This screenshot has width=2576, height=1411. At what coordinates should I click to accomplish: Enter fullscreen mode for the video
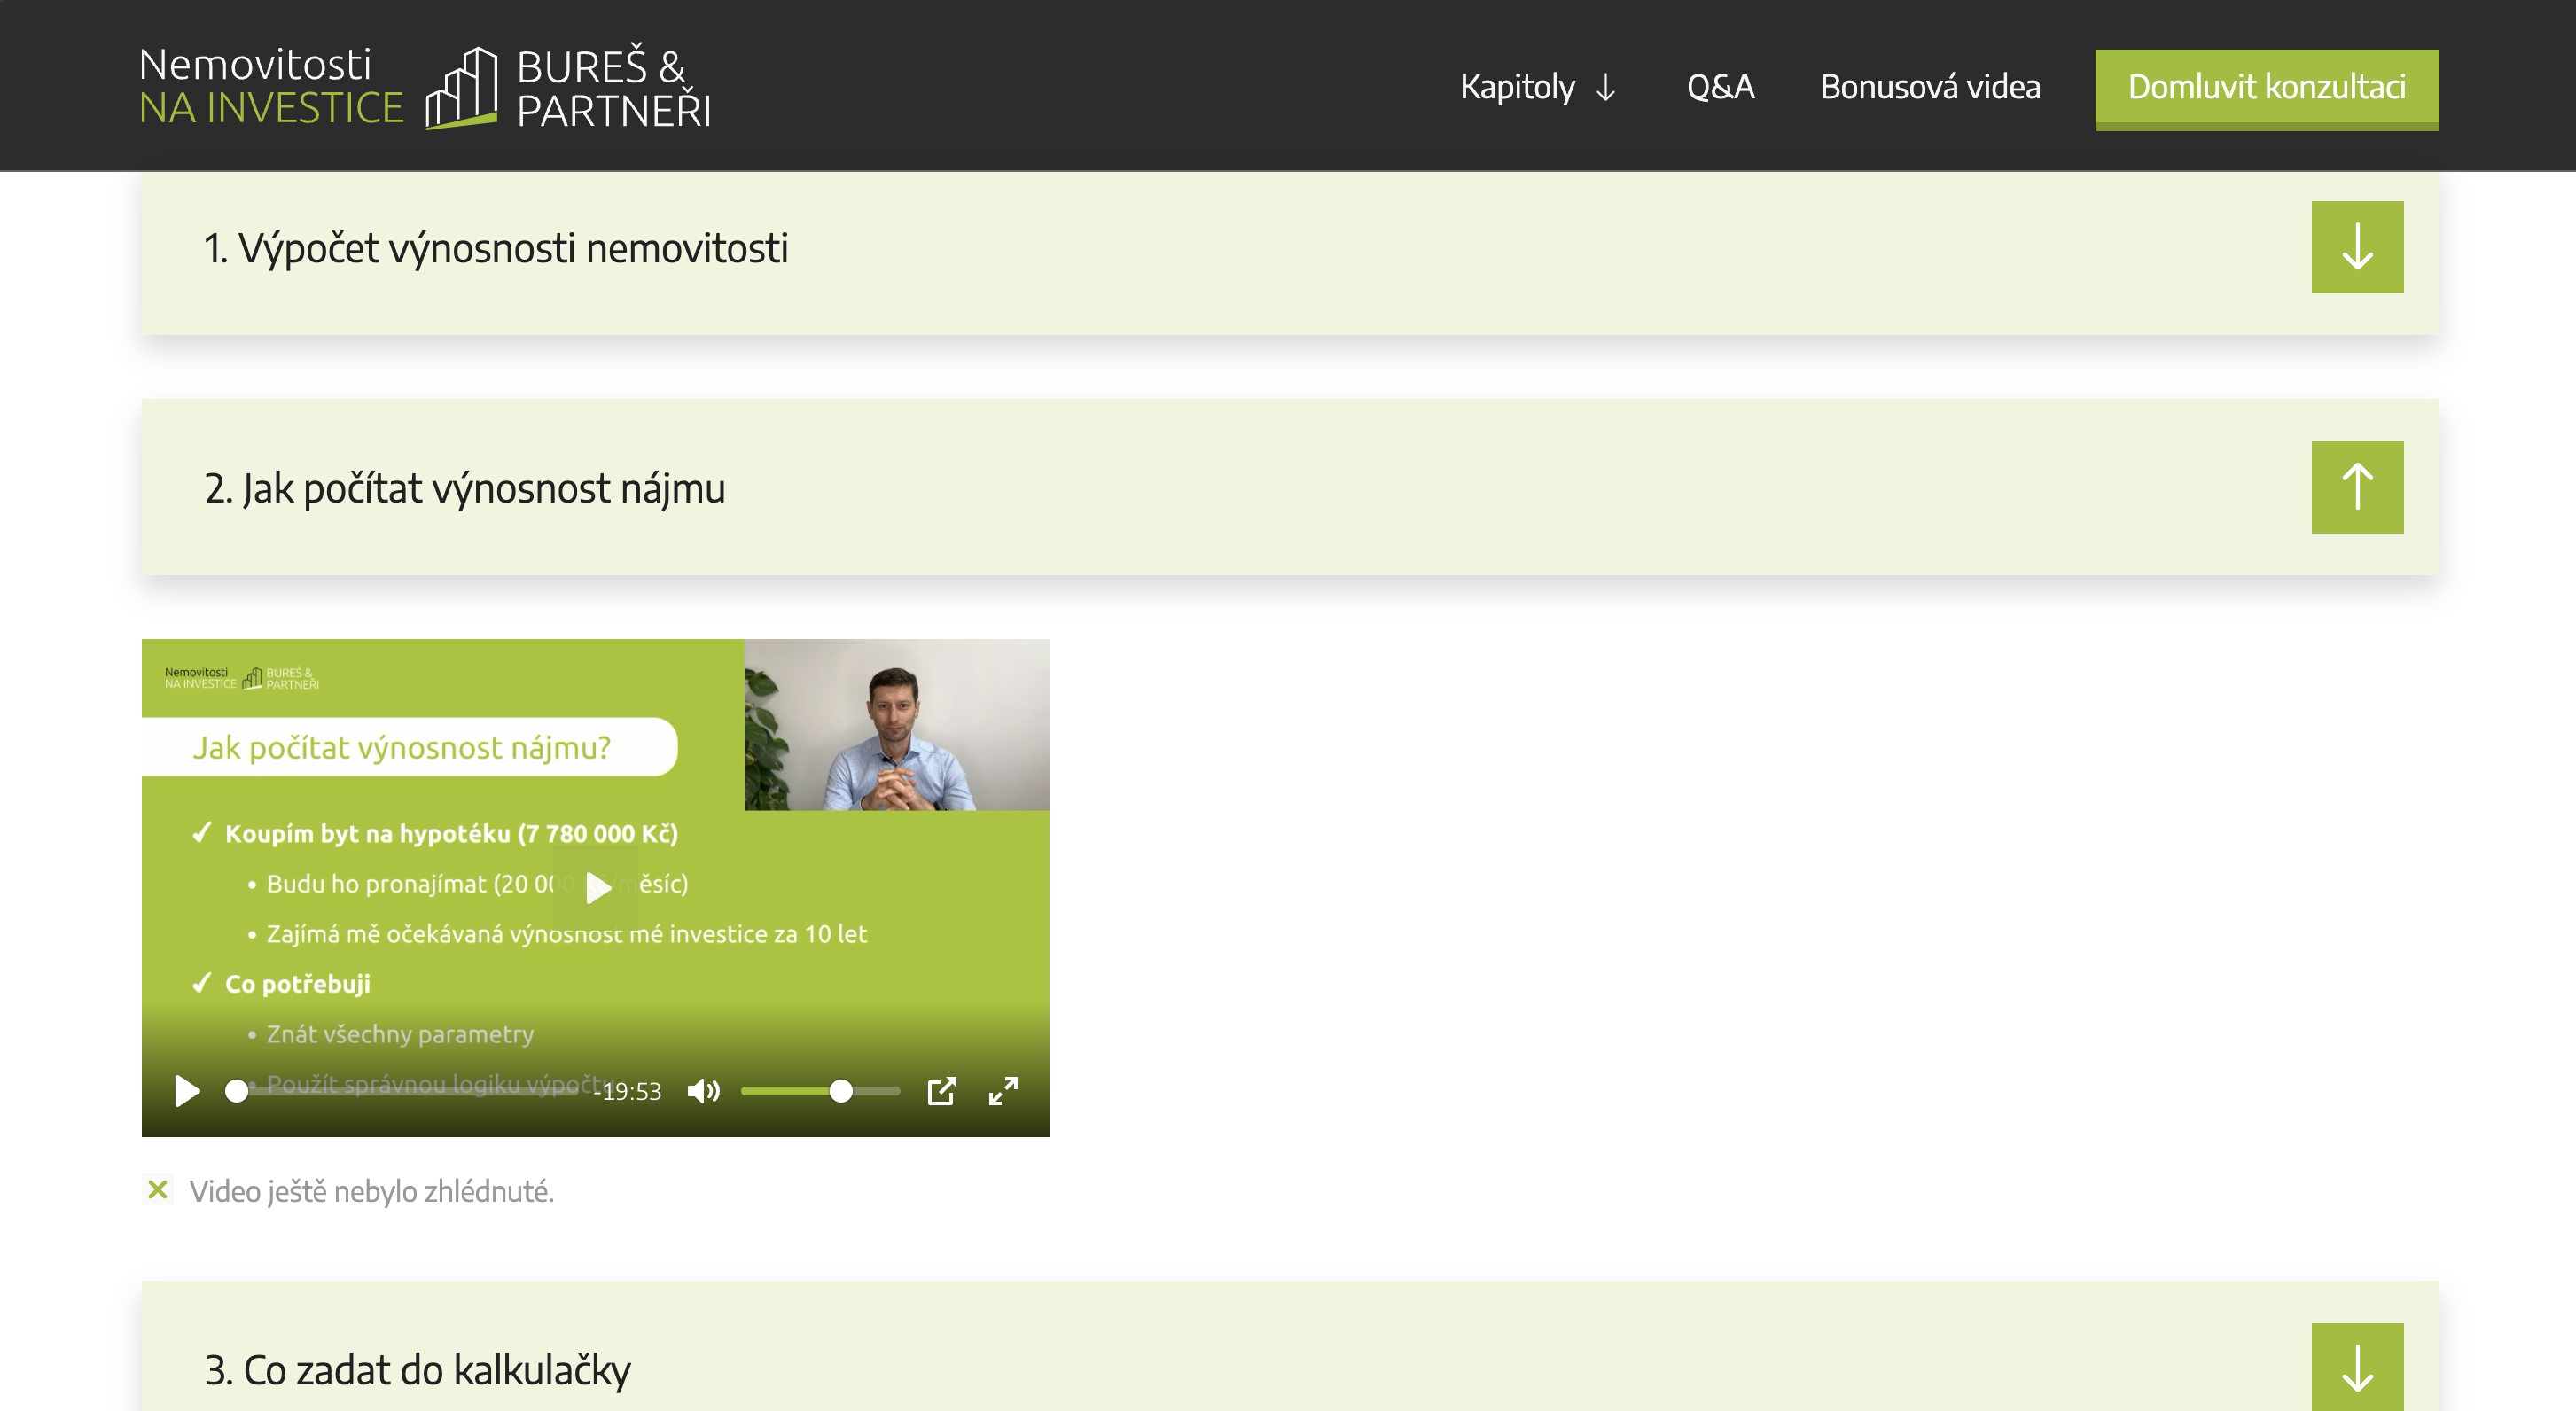(x=1003, y=1091)
